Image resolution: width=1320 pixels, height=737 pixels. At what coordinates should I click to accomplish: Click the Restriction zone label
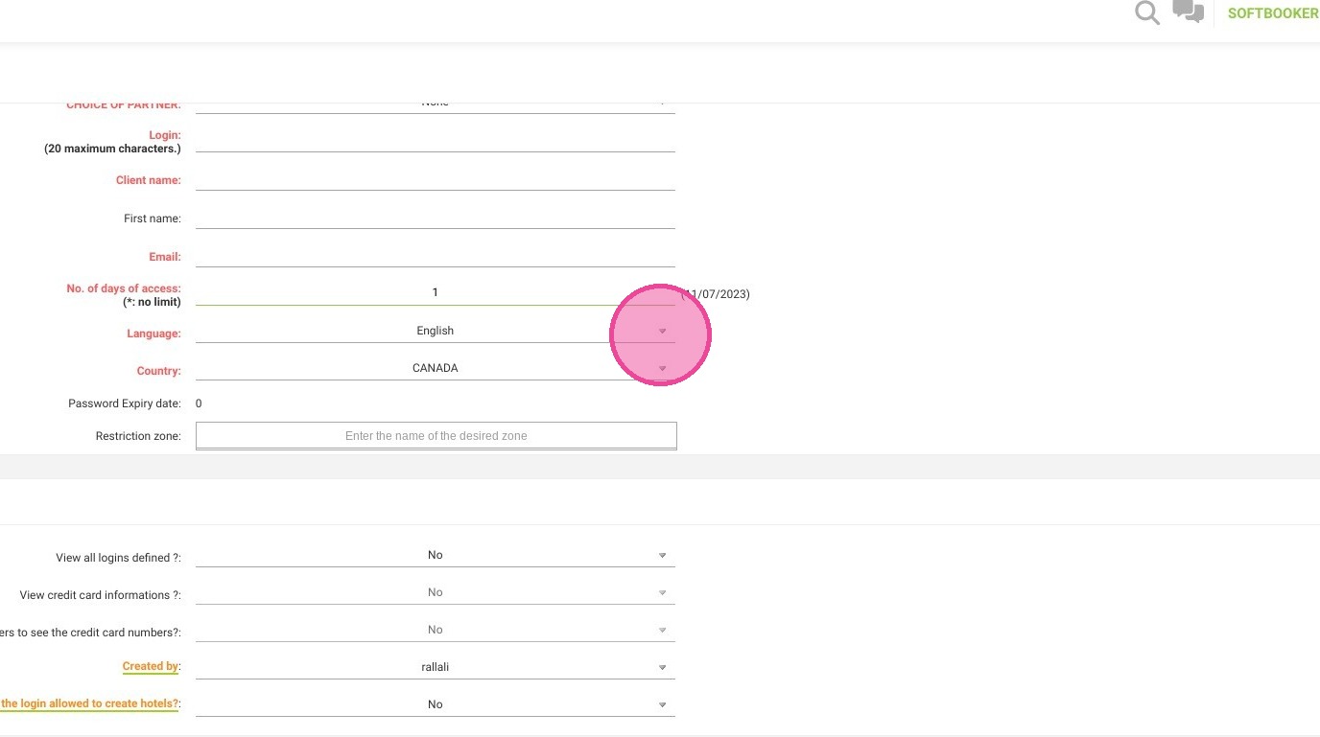point(138,436)
